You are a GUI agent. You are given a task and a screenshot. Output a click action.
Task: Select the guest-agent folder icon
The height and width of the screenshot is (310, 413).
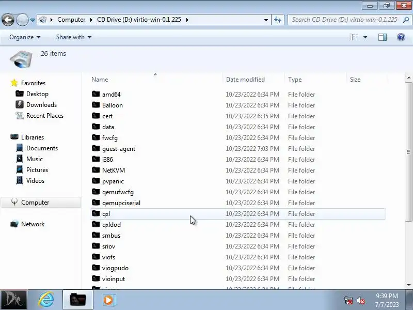coord(96,148)
